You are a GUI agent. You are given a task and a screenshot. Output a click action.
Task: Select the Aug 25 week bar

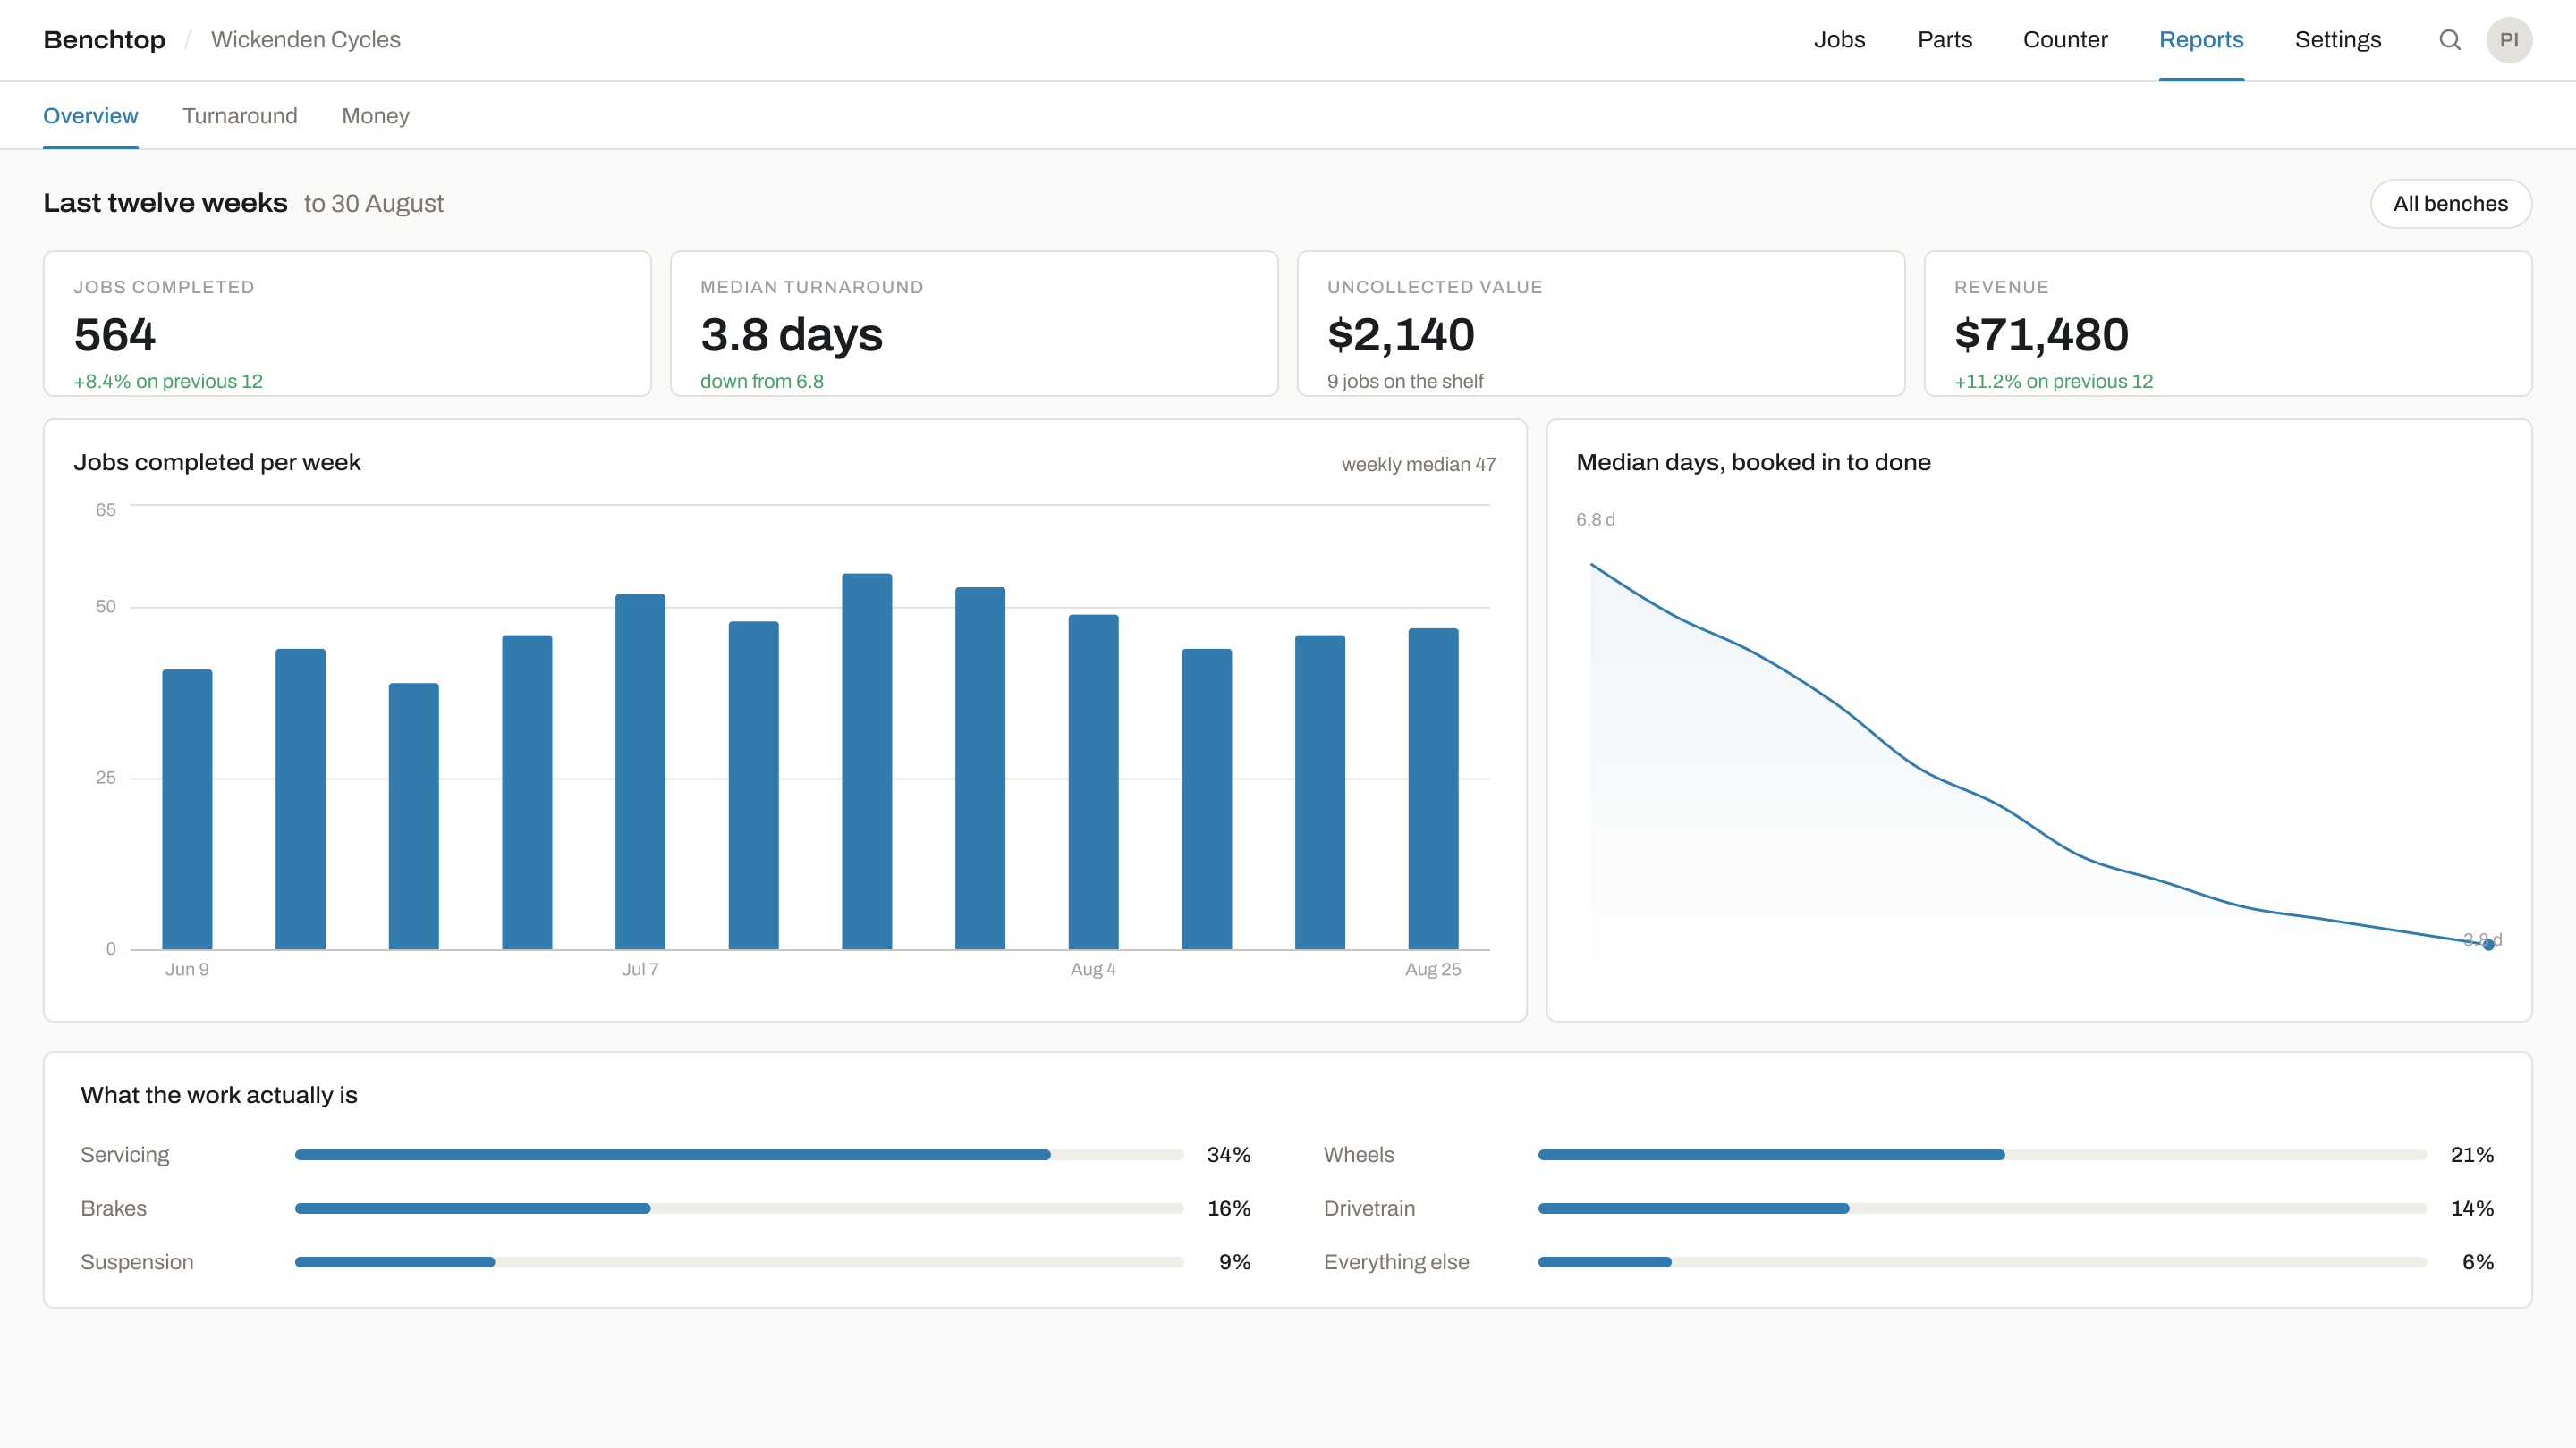1433,788
